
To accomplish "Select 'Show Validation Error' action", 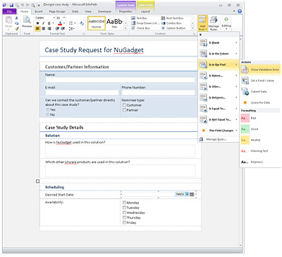I will coord(260,70).
